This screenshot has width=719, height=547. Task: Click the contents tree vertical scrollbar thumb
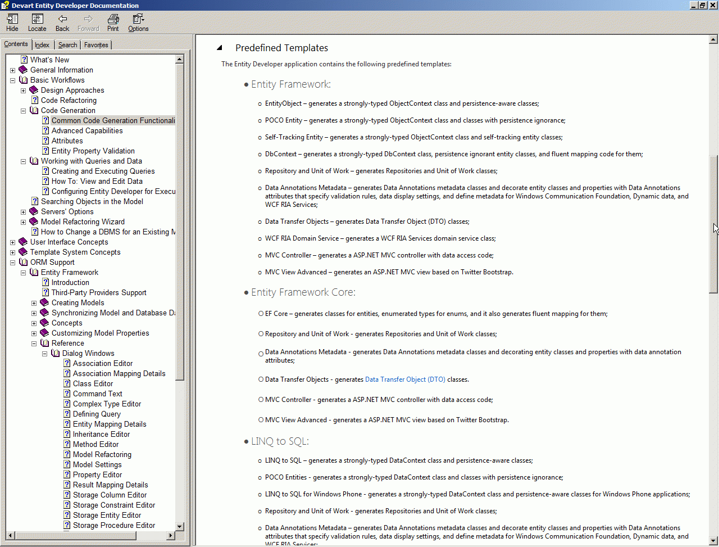coord(180,221)
